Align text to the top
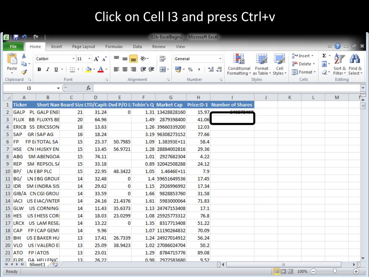 116,58
